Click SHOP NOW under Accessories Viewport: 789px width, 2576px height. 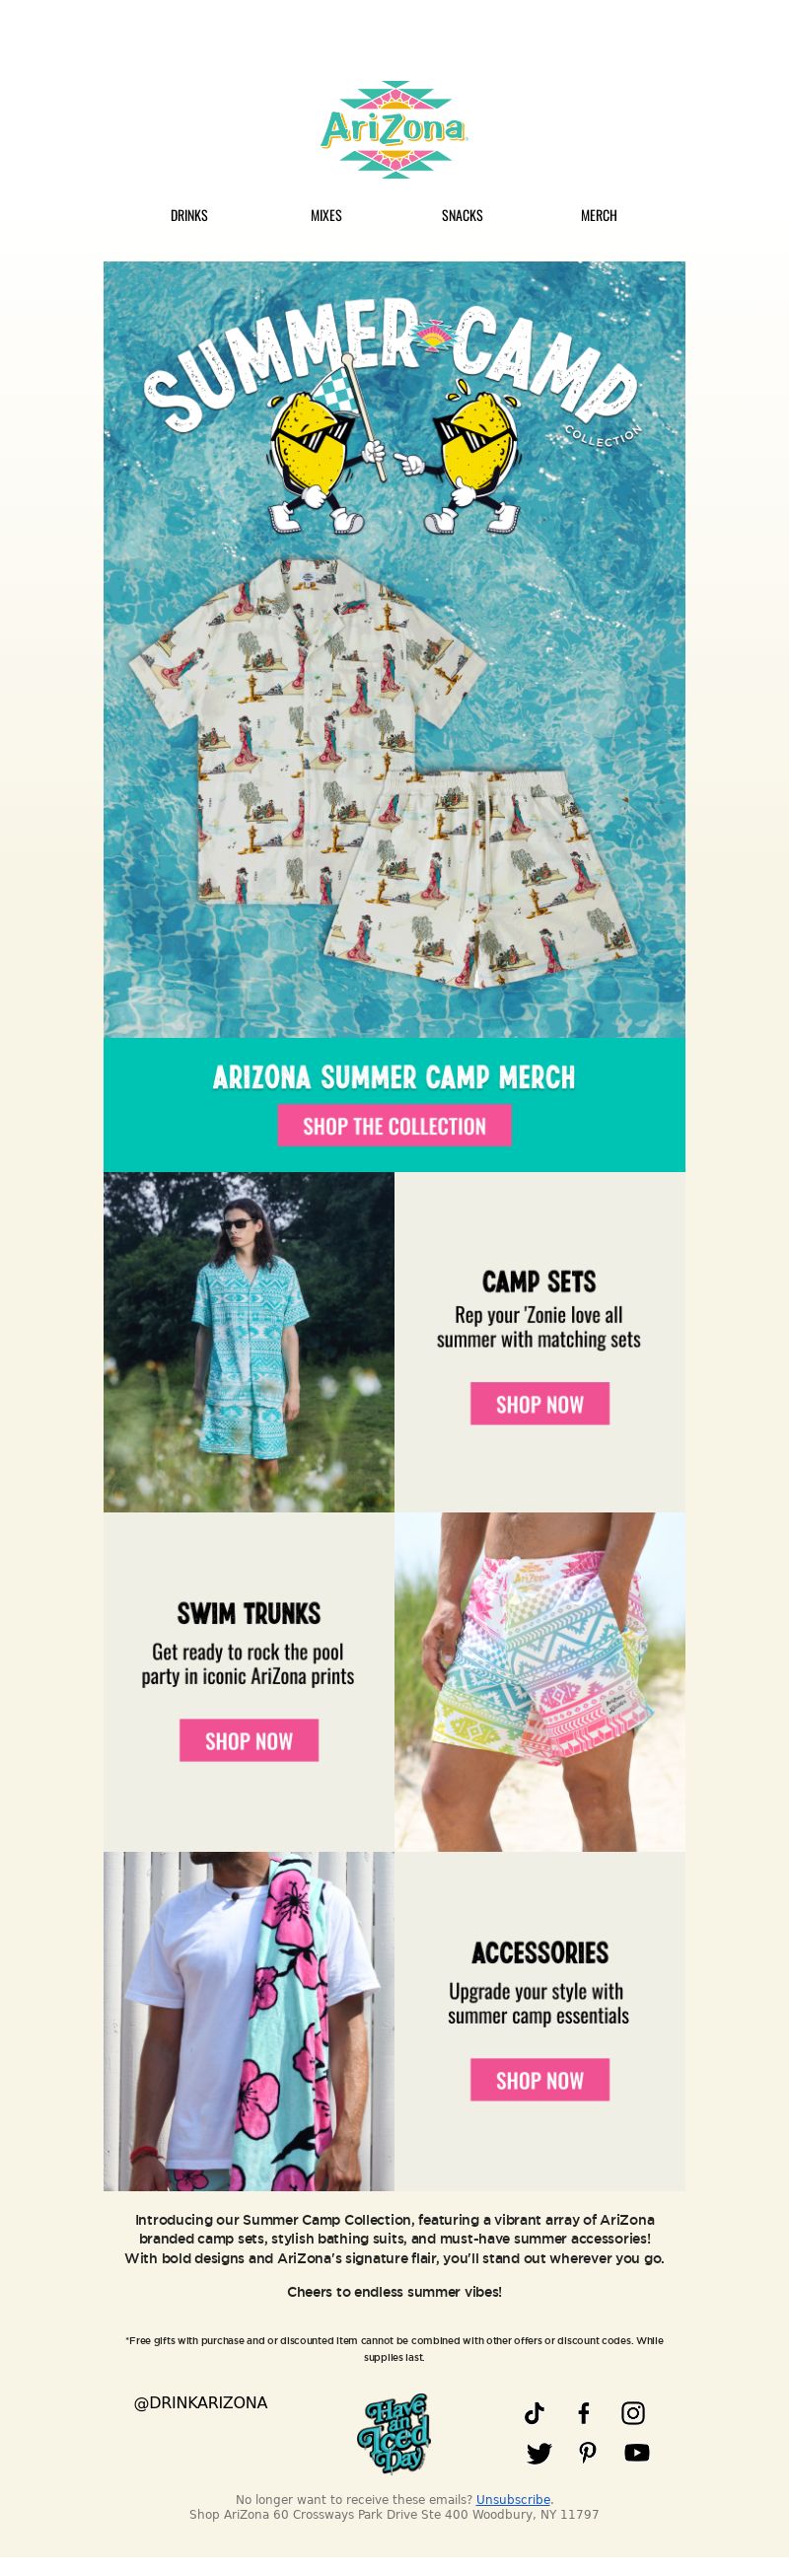pos(540,2079)
